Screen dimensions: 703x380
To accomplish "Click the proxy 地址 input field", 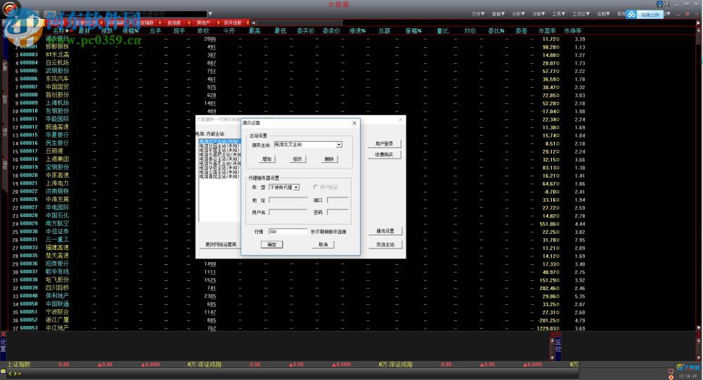I will (288, 200).
